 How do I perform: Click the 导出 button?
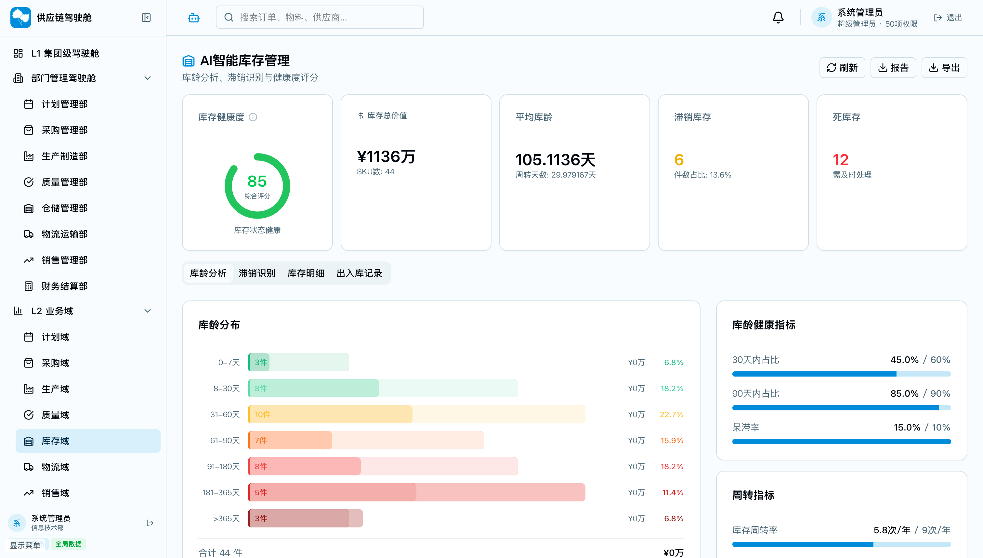click(944, 68)
